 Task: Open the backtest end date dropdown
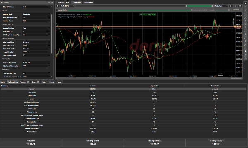221,6
